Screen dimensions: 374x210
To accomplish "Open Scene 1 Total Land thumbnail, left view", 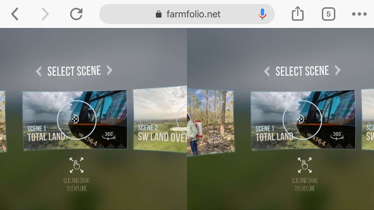I will coord(75,120).
